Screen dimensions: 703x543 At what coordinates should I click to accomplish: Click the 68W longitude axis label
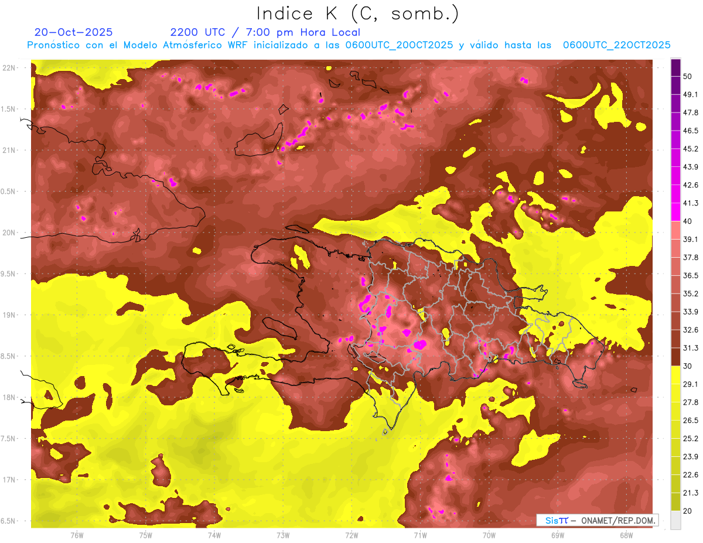626,535
